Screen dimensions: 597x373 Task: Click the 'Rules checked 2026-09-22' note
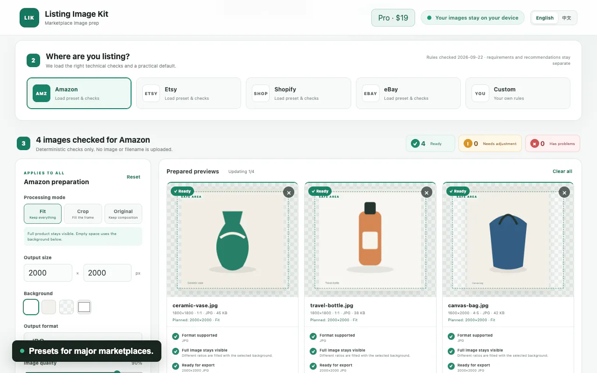(498, 60)
